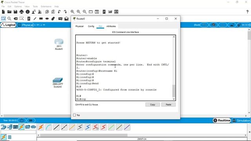Select the Draw Line tool

35,18
